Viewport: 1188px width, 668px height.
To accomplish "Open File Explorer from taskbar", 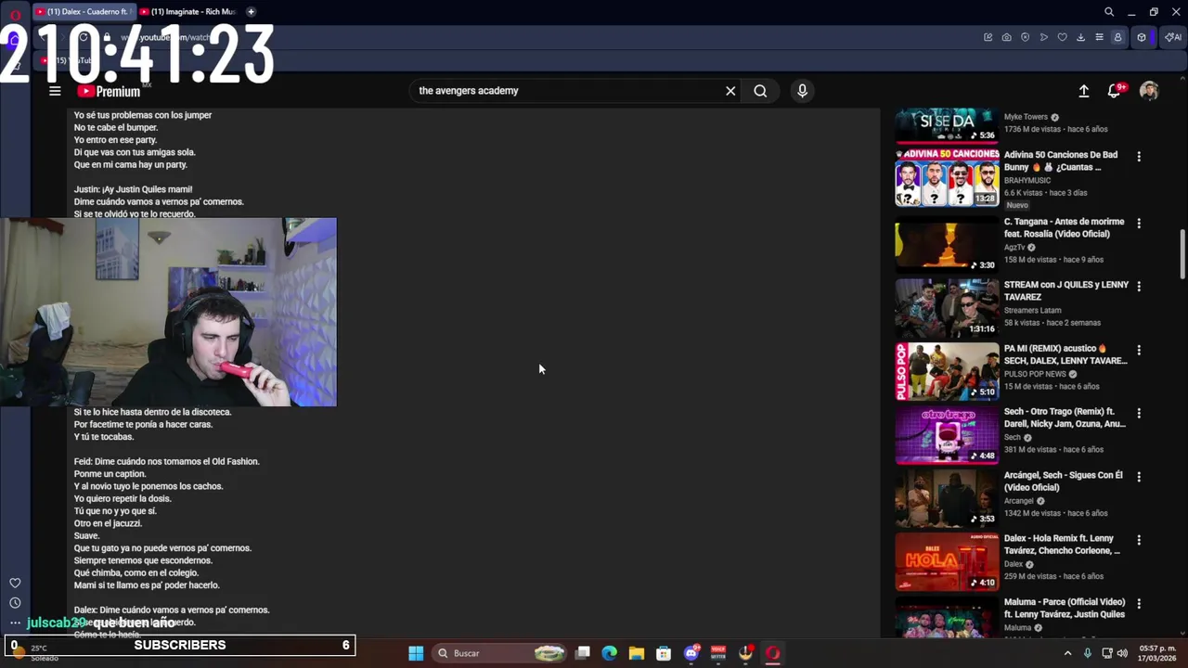I will click(637, 653).
